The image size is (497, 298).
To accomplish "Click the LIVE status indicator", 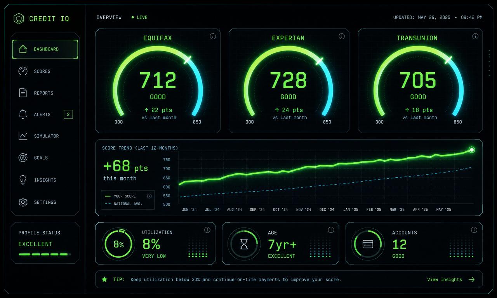I will [139, 17].
